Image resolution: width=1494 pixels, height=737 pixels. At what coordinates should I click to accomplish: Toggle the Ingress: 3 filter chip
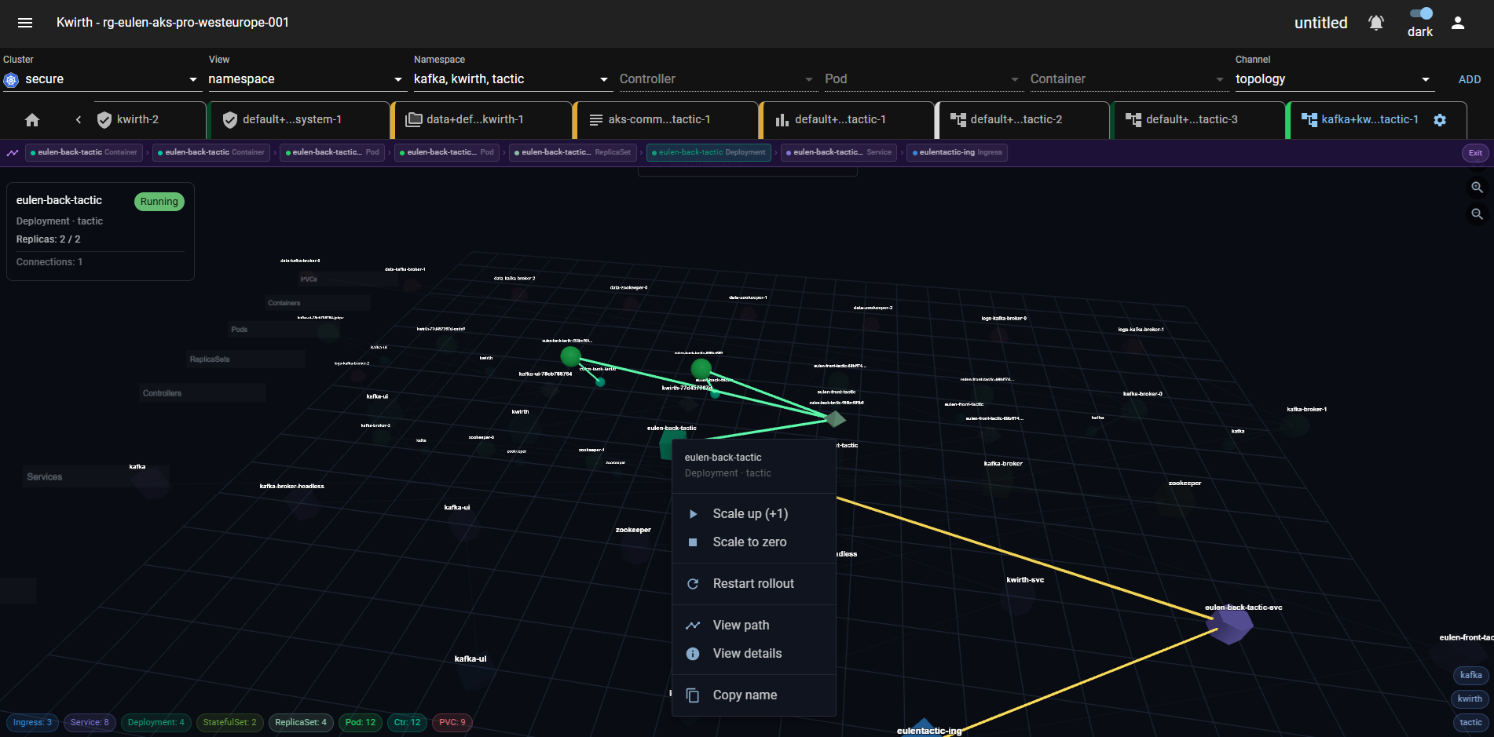pos(32,723)
